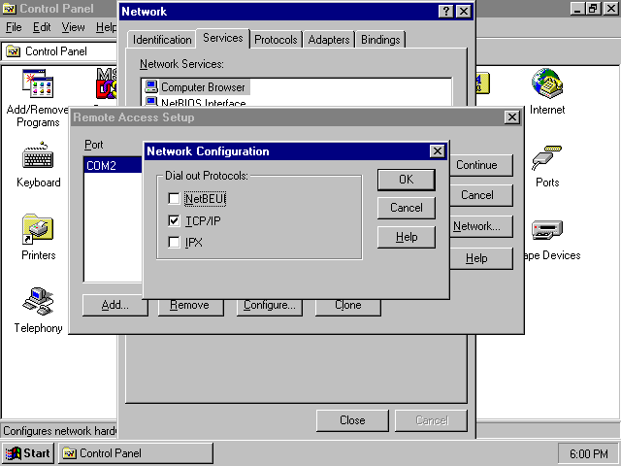The width and height of the screenshot is (621, 466).
Task: Open the Internet control panel icon
Action: [x=547, y=83]
